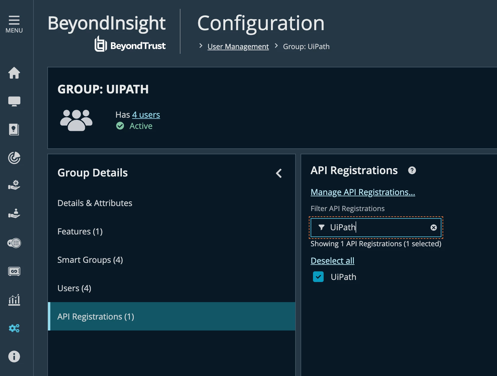The image size is (497, 376).
Task: Select Smart Groups (4) section
Action: (172, 260)
